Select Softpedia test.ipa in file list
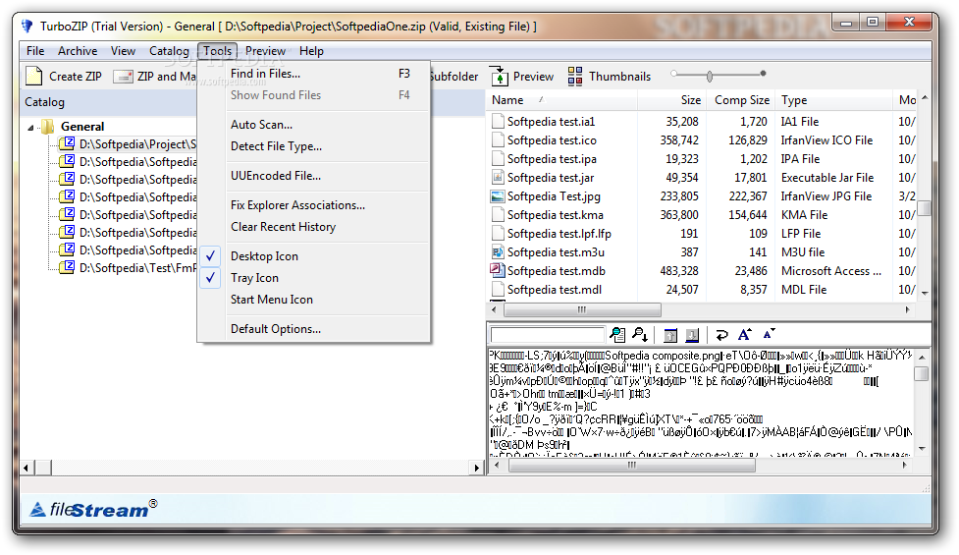Viewport: 959px width, 555px height. [552, 159]
